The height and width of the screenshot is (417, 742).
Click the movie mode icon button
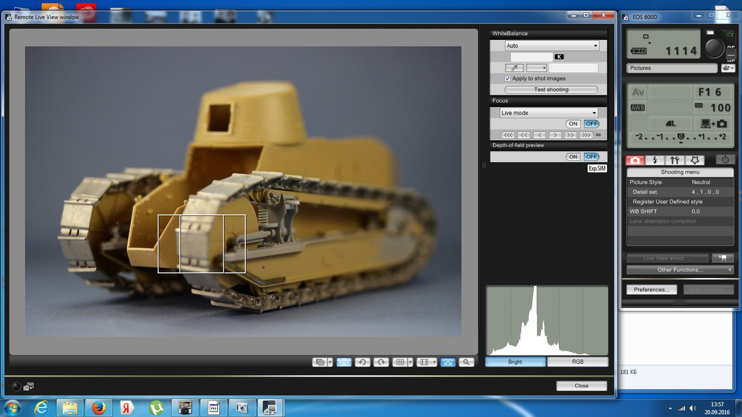coord(723,258)
